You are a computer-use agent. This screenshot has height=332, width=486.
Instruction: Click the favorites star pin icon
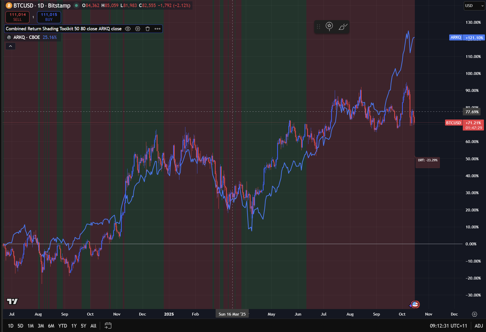(x=329, y=26)
